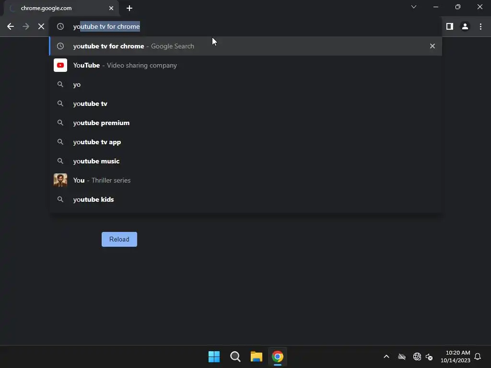Screen dimensions: 491x368
Task: Click the Reload button
Action: point(119,240)
